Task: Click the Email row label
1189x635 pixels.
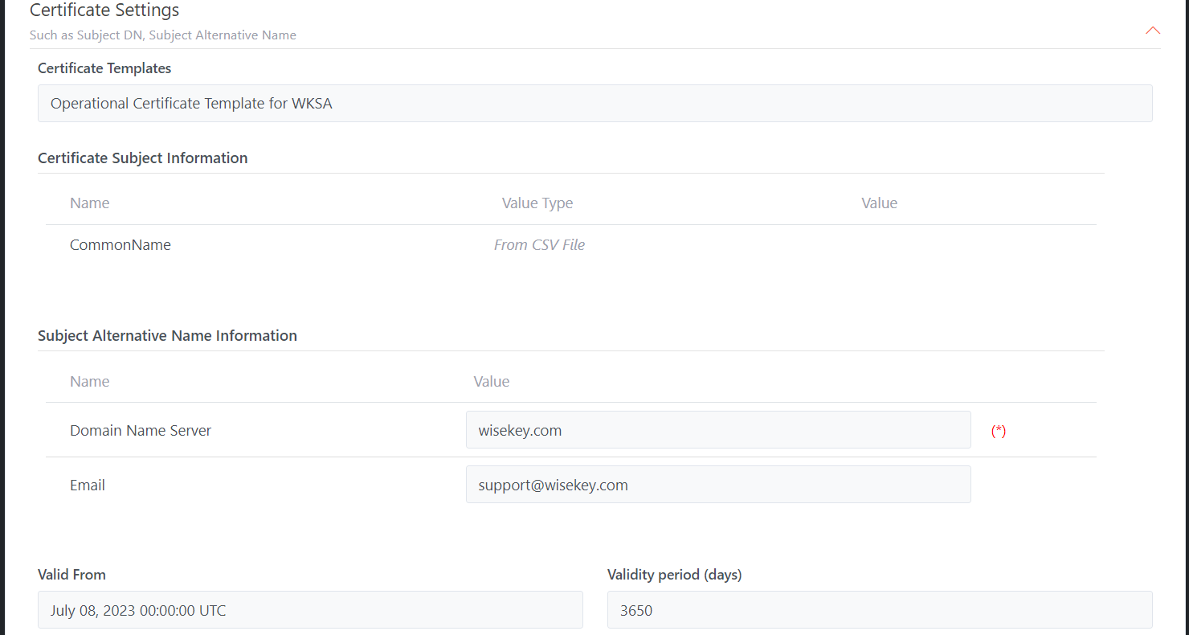Action: pyautogui.click(x=88, y=485)
